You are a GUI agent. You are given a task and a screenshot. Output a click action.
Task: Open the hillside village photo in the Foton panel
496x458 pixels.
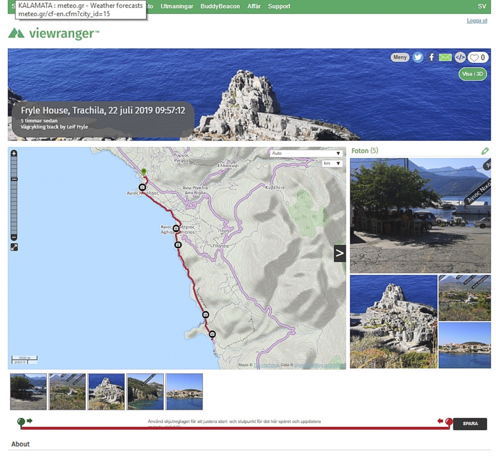click(465, 298)
